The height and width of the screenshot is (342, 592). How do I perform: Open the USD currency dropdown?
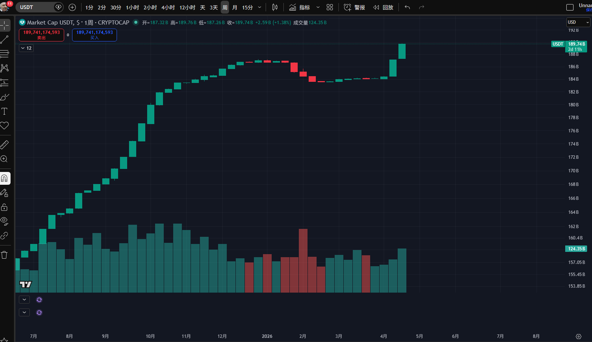point(577,22)
